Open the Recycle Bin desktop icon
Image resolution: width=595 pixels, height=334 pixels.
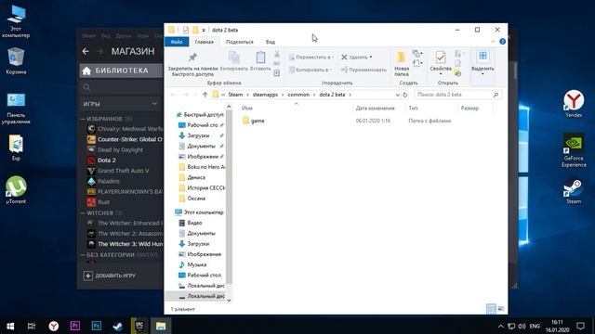tap(16, 60)
